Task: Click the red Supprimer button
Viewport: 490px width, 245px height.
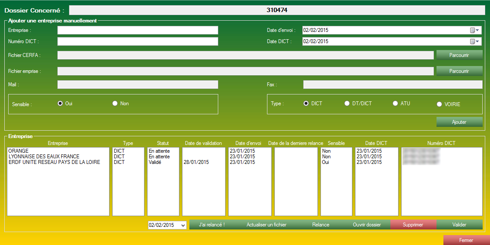Action: [x=413, y=225]
